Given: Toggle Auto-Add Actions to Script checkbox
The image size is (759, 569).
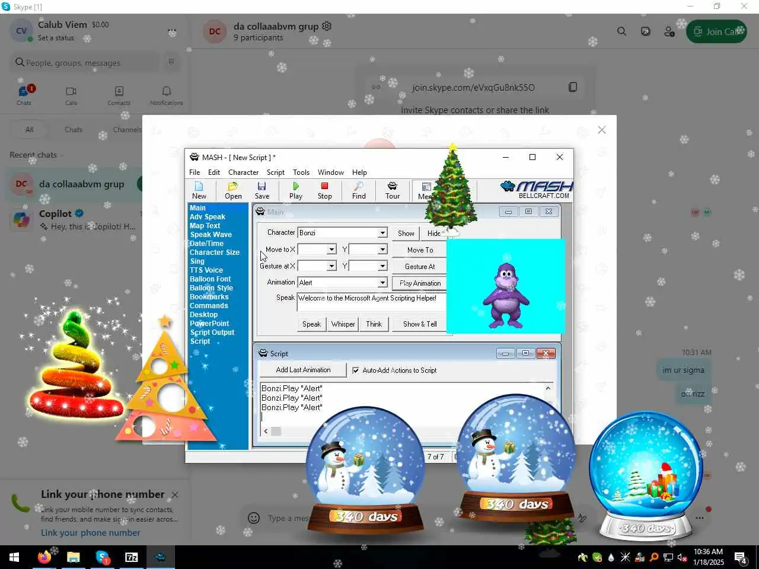Looking at the screenshot, I should click(x=355, y=370).
